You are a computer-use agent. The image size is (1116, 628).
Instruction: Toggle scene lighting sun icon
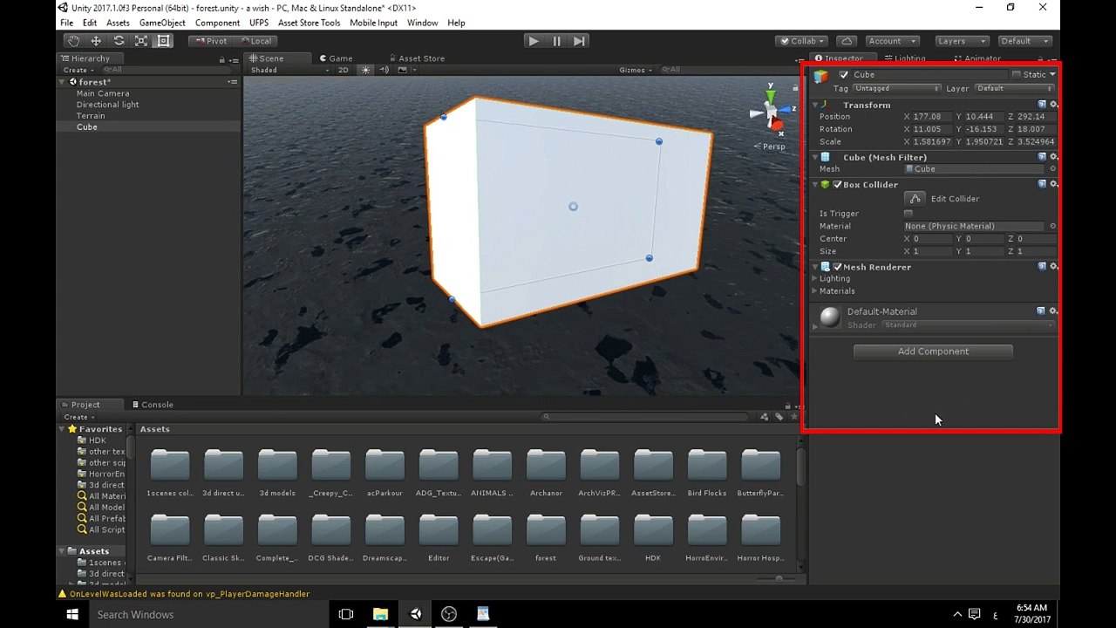click(365, 70)
